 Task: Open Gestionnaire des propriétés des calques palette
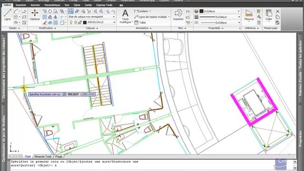click(4, 68)
